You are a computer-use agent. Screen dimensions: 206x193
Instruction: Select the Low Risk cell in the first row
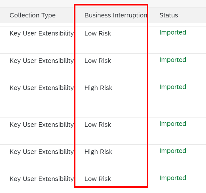point(98,33)
